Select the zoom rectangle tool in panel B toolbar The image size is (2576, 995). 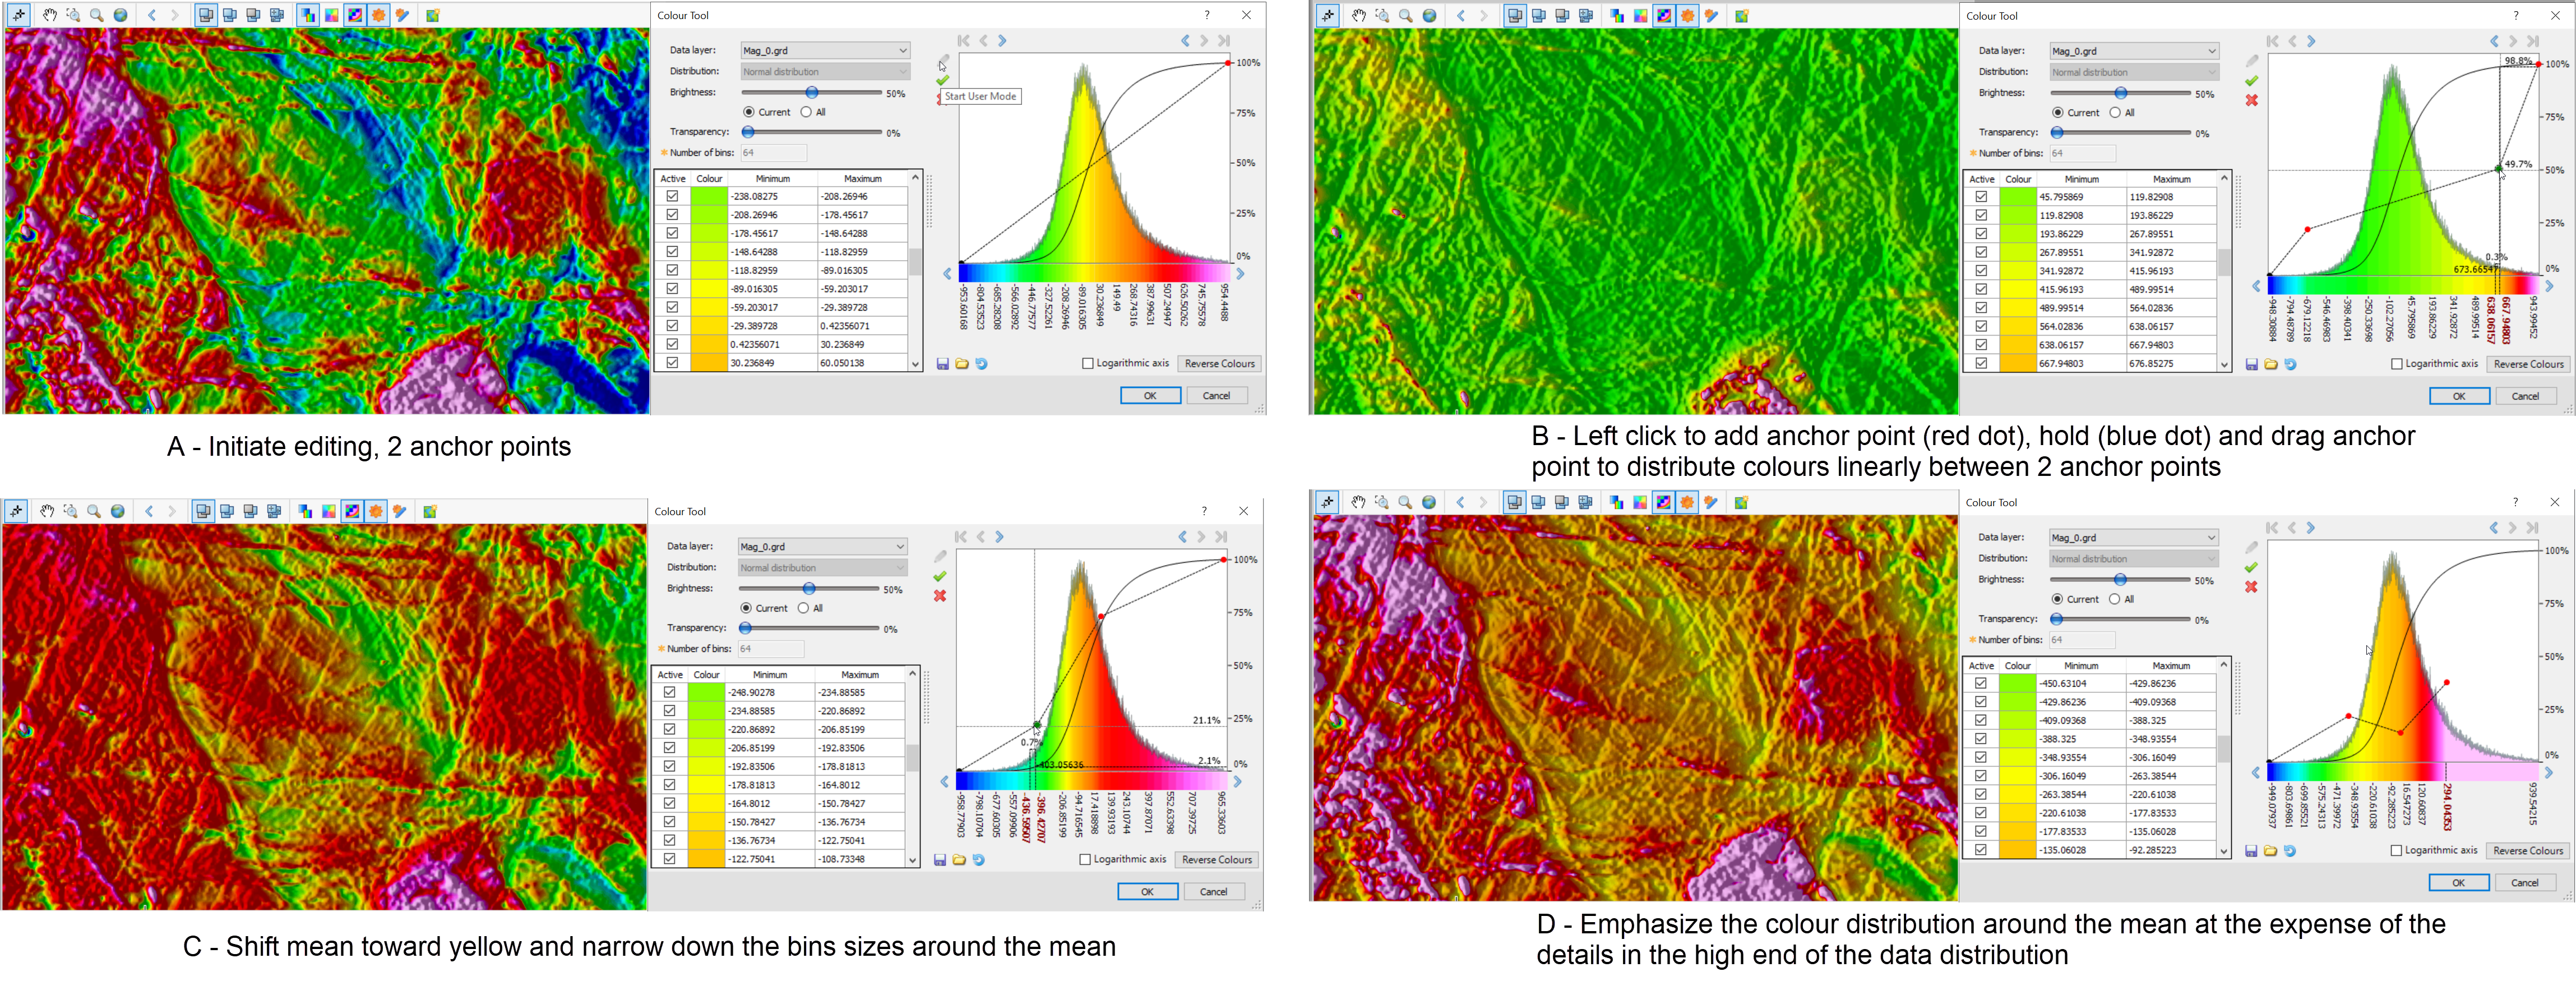point(1382,15)
